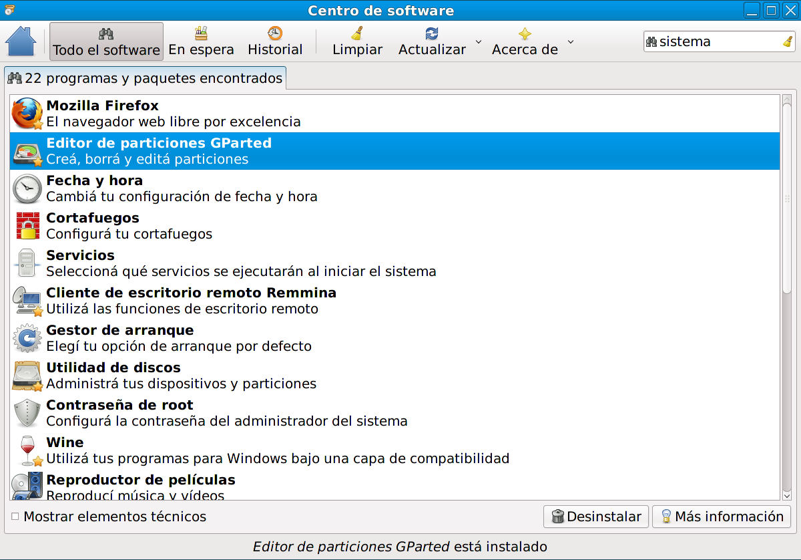
Task: Clear the search field with broom icon
Action: coord(788,41)
